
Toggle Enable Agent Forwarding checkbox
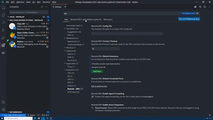(x=93, y=97)
